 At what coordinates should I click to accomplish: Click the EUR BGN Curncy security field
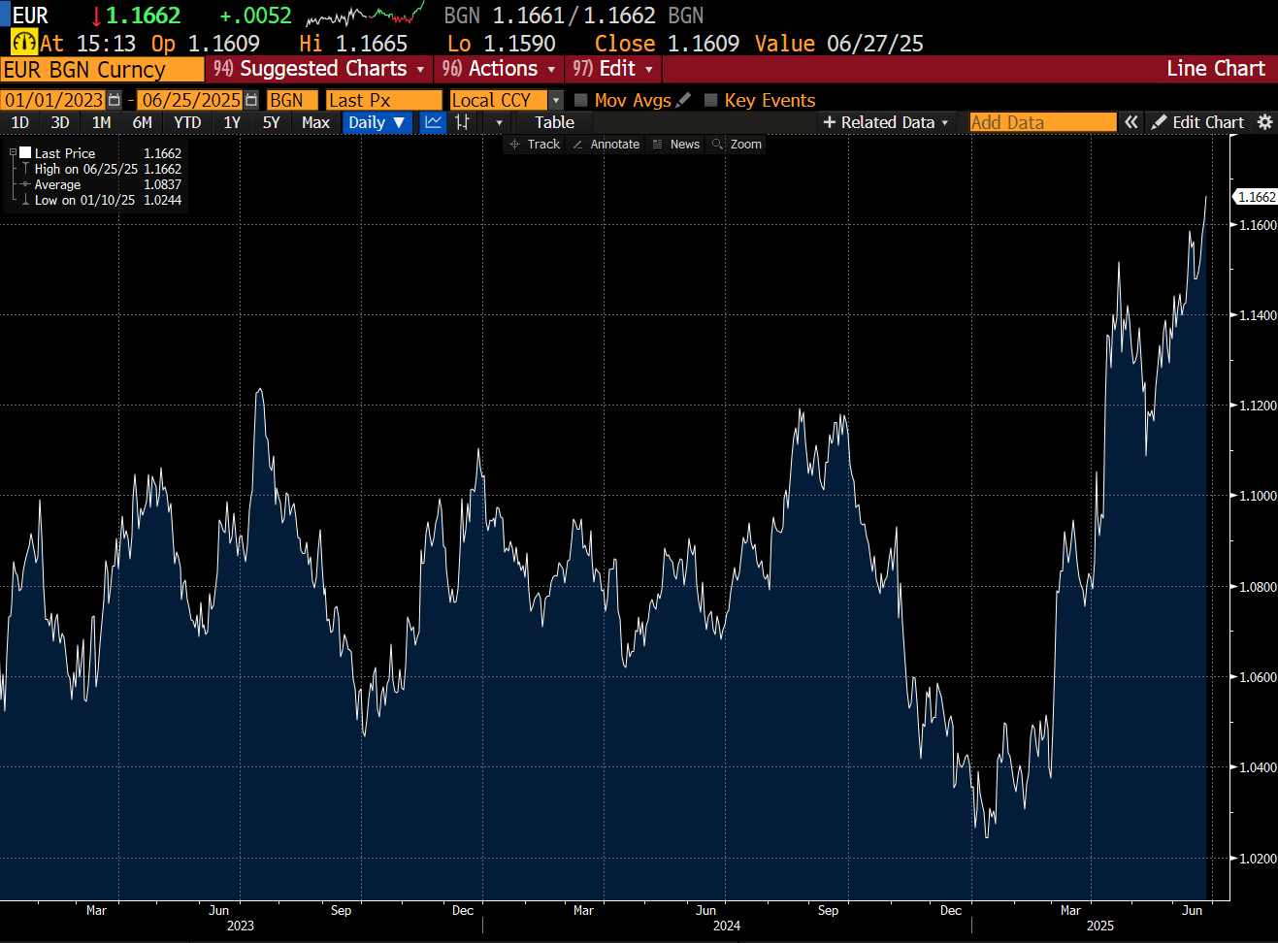click(102, 70)
